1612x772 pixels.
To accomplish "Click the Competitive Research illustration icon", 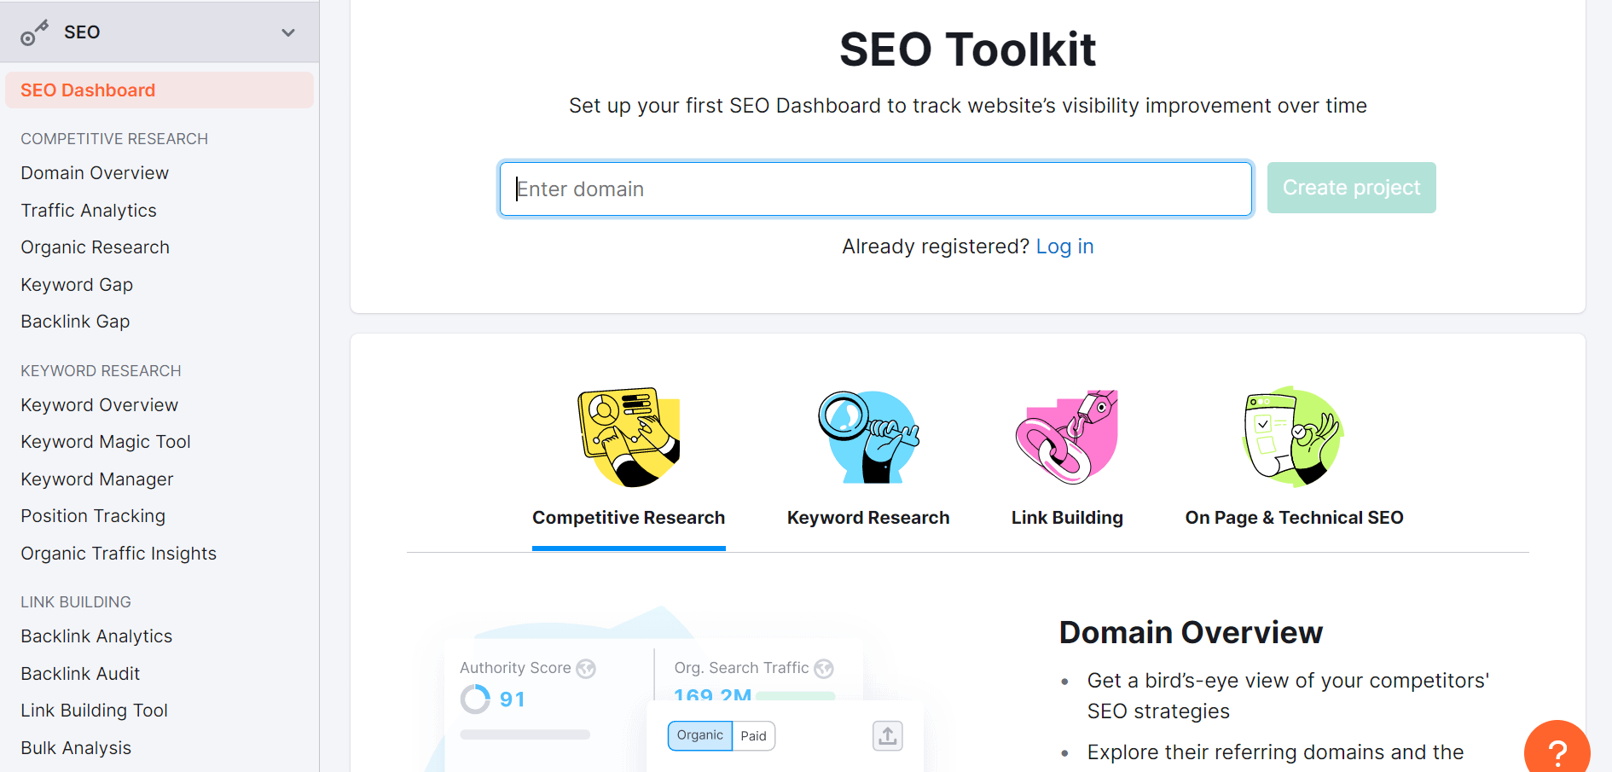I will [629, 437].
